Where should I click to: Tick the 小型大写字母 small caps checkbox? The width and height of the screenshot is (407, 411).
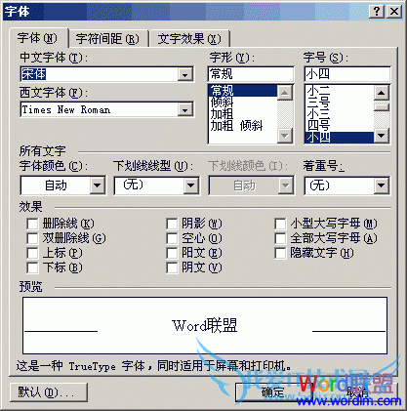(280, 224)
